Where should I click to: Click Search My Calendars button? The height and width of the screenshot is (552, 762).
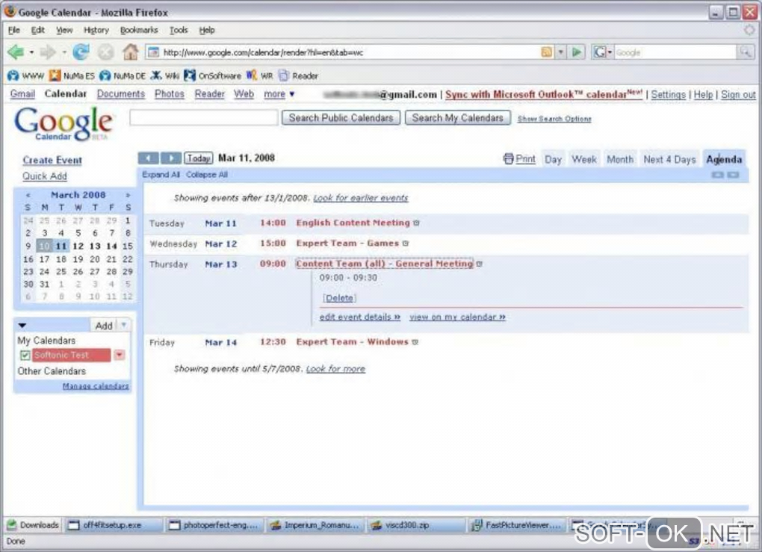[x=458, y=118]
